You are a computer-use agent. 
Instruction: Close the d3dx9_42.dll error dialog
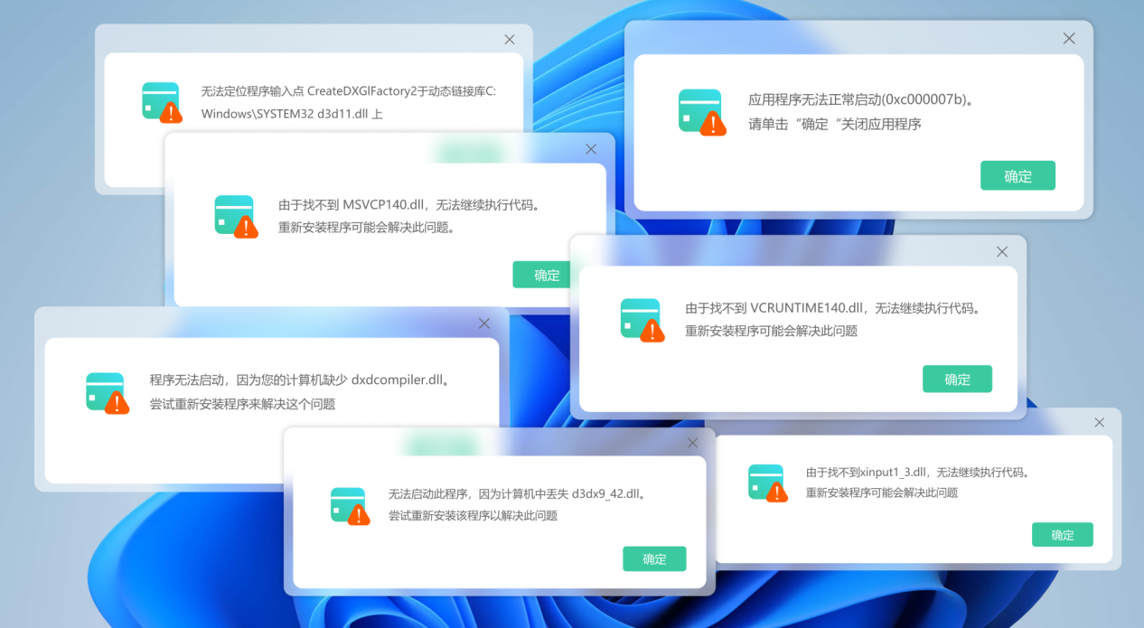click(x=693, y=443)
